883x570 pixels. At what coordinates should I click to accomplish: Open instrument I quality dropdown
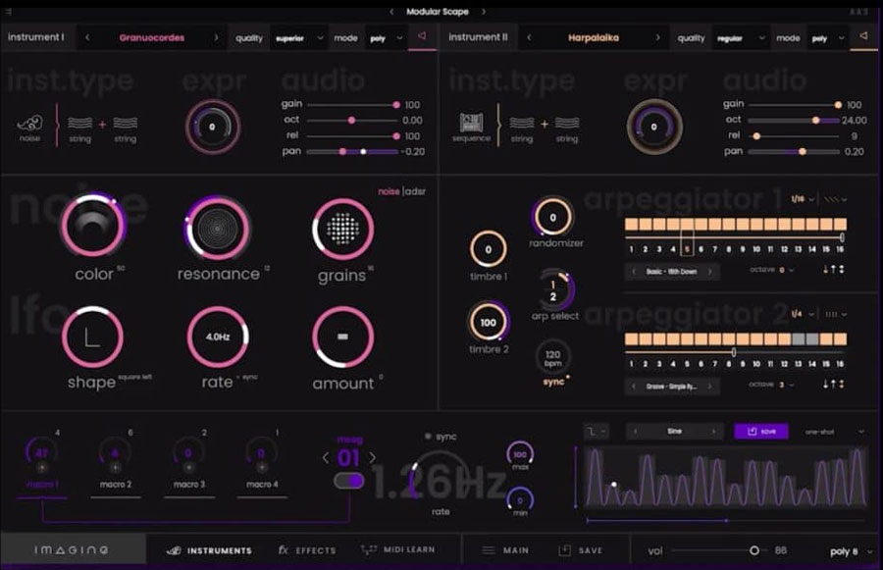click(298, 37)
